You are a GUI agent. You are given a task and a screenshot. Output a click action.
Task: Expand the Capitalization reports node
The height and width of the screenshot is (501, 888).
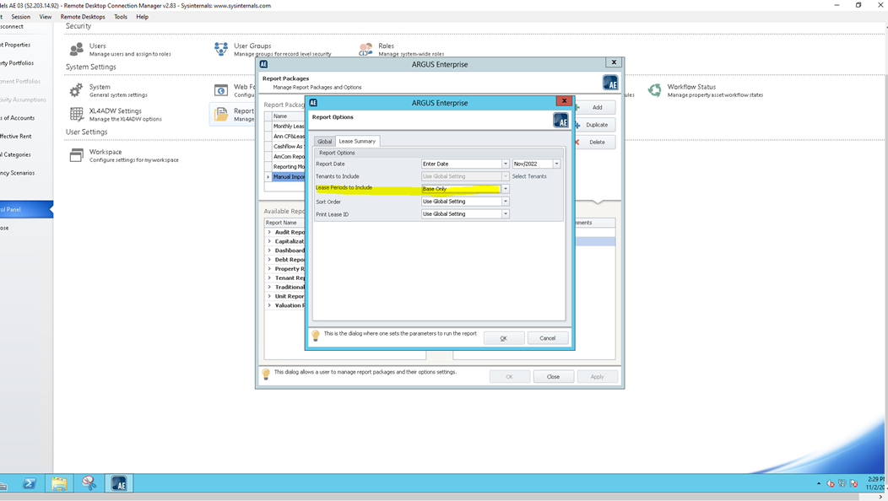269,241
